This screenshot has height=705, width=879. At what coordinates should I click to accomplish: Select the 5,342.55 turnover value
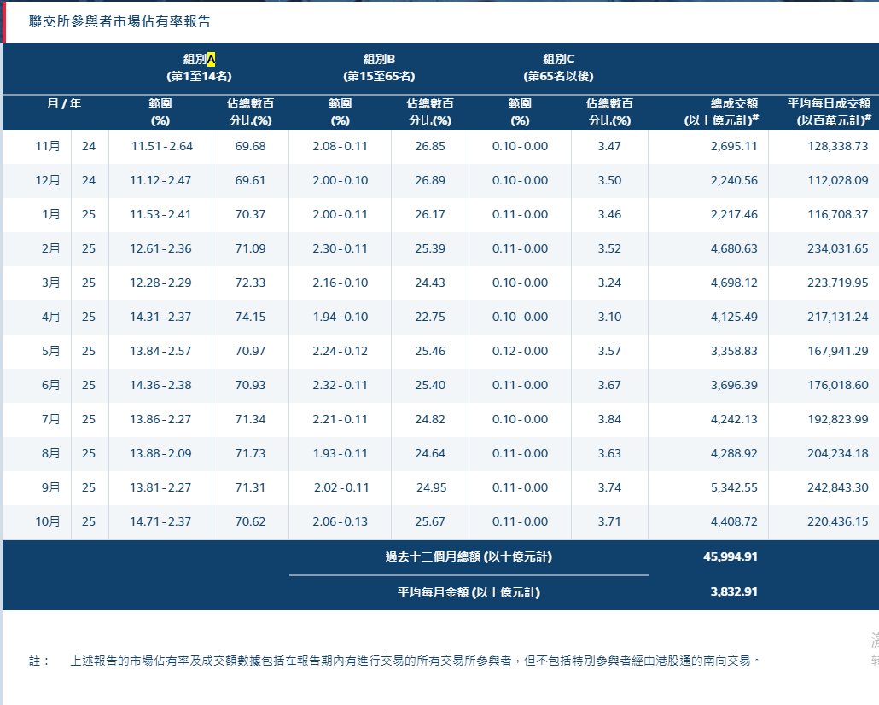[x=733, y=487]
